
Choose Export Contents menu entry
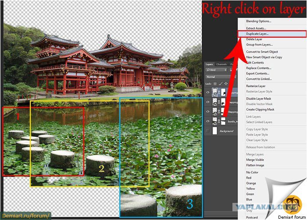[x=258, y=74]
